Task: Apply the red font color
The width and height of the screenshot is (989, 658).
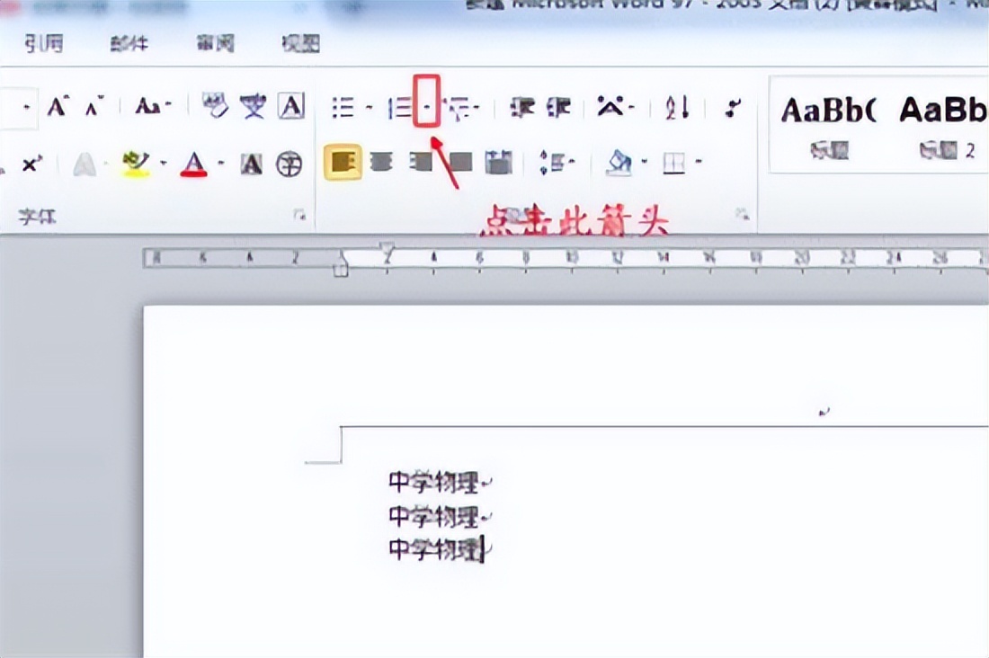Action: tap(193, 164)
